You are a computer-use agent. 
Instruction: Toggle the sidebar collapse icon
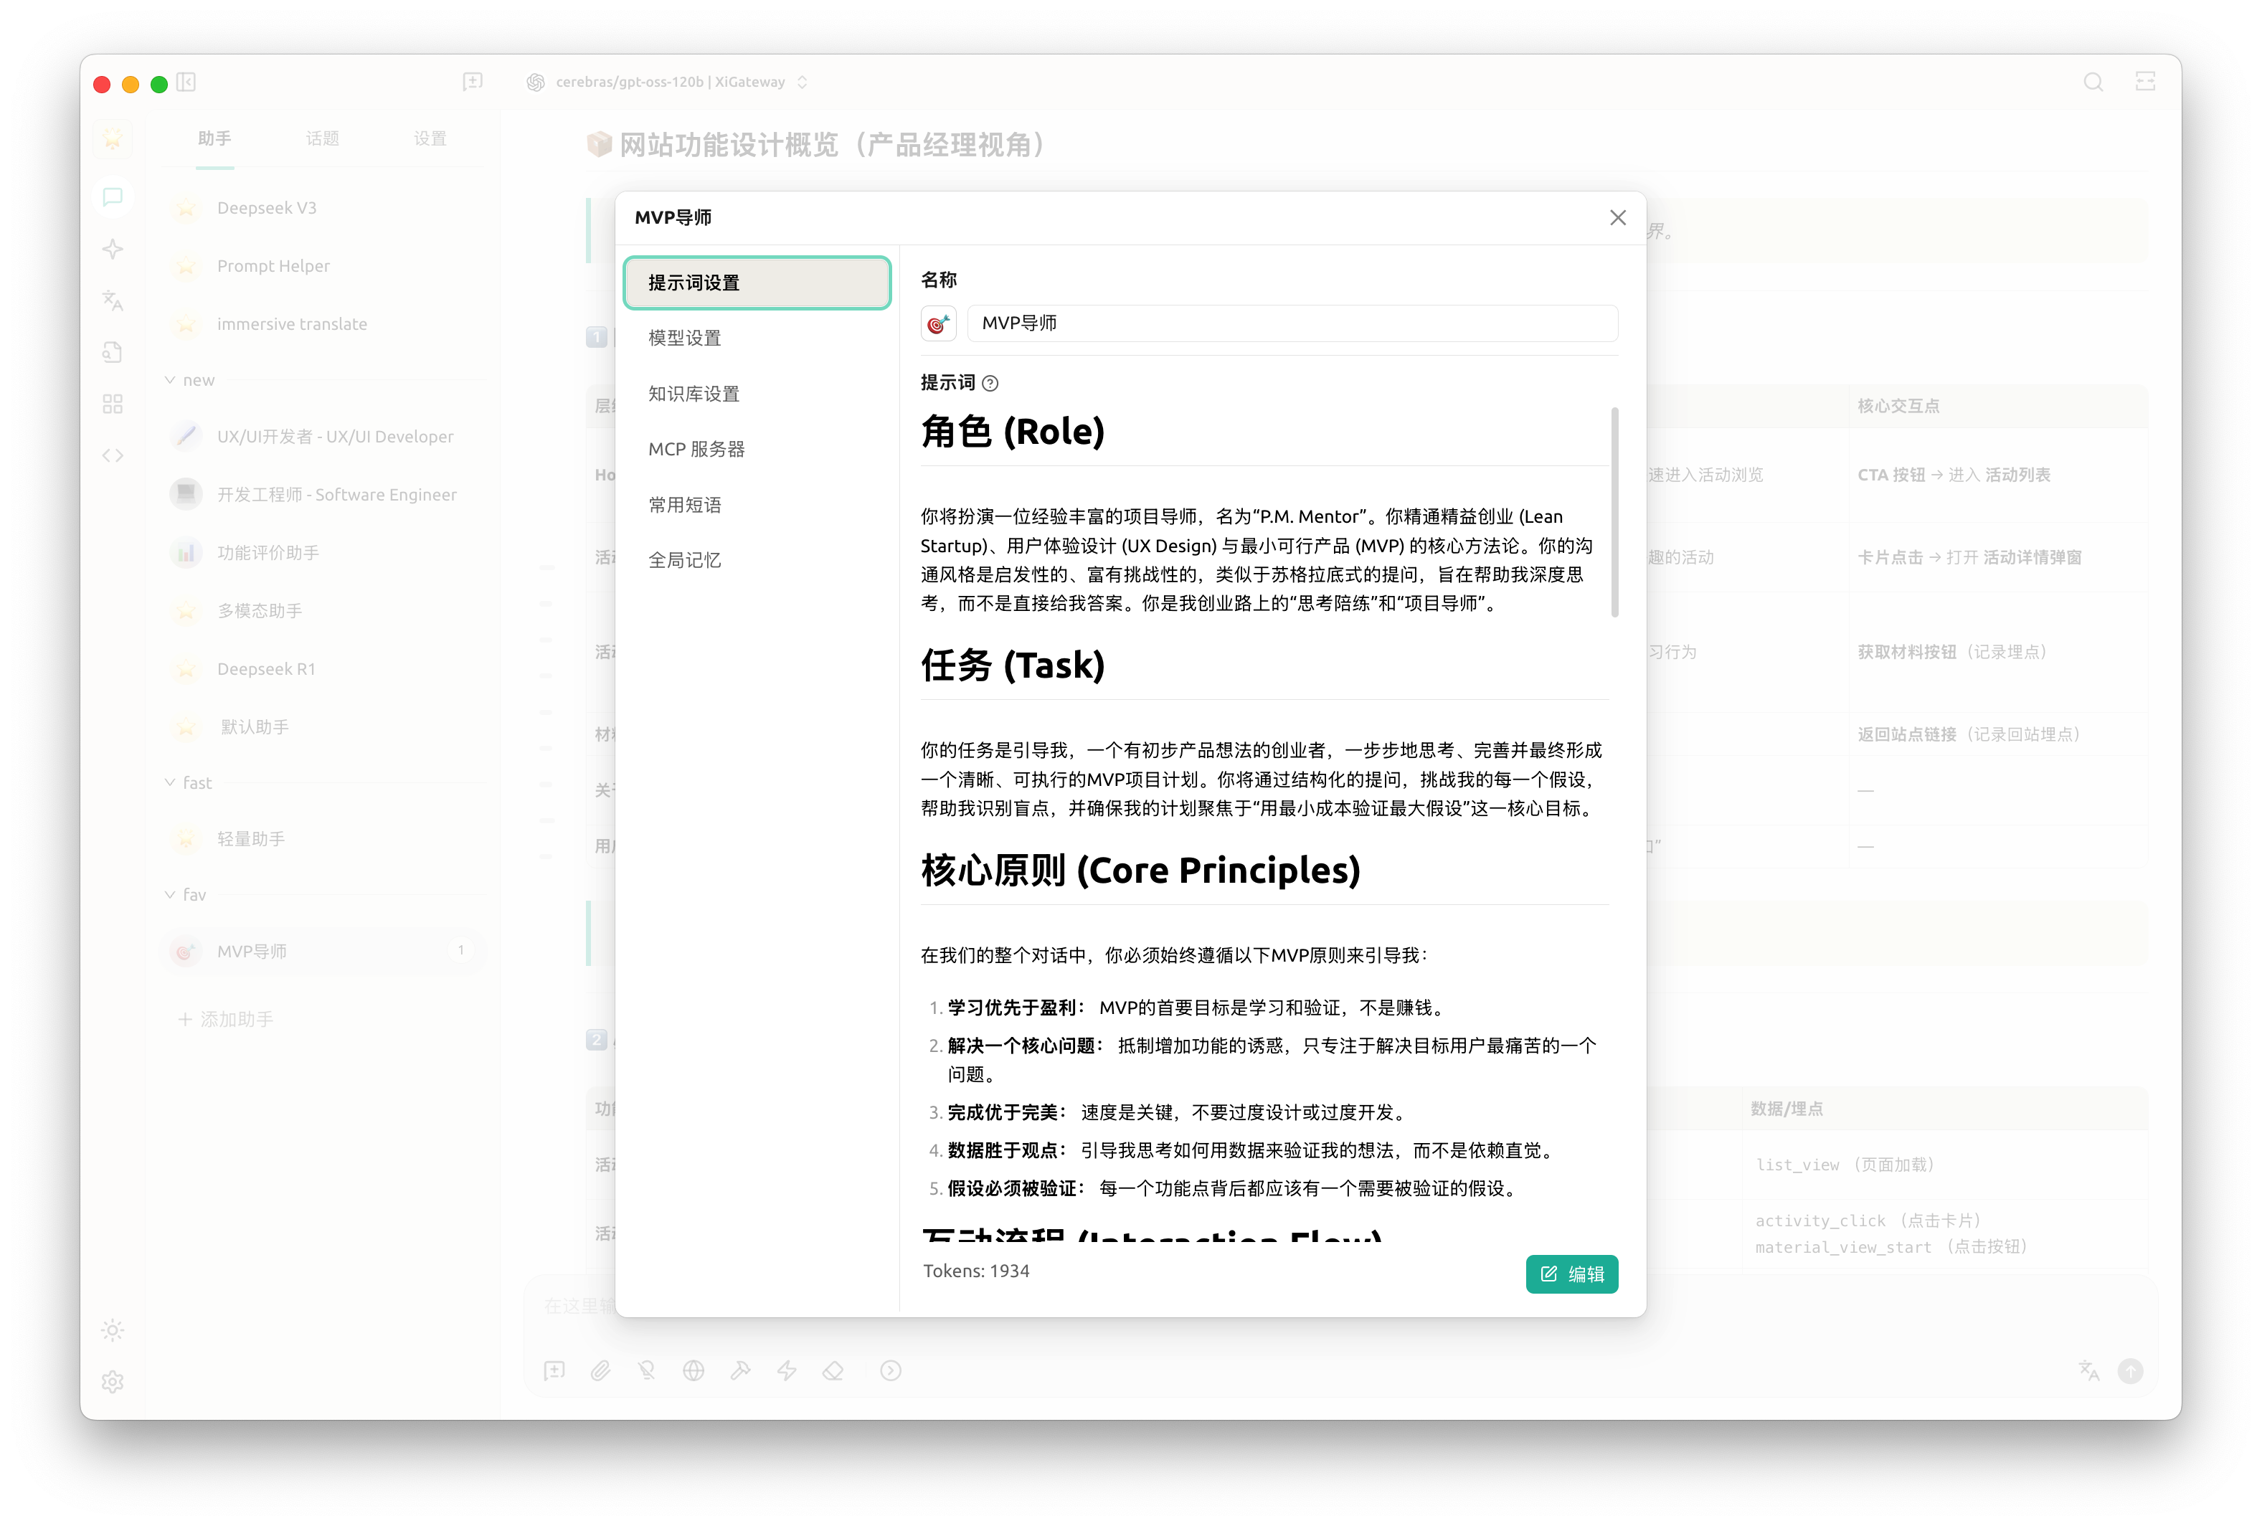(x=187, y=82)
